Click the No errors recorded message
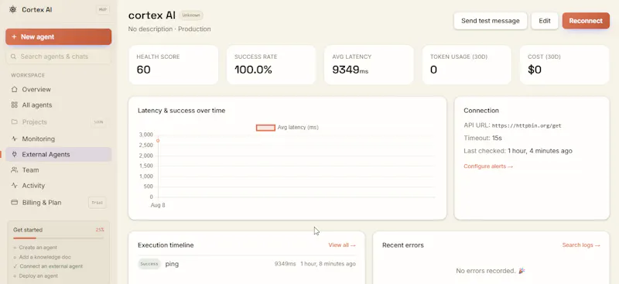Image resolution: width=619 pixels, height=284 pixels. coord(491,271)
